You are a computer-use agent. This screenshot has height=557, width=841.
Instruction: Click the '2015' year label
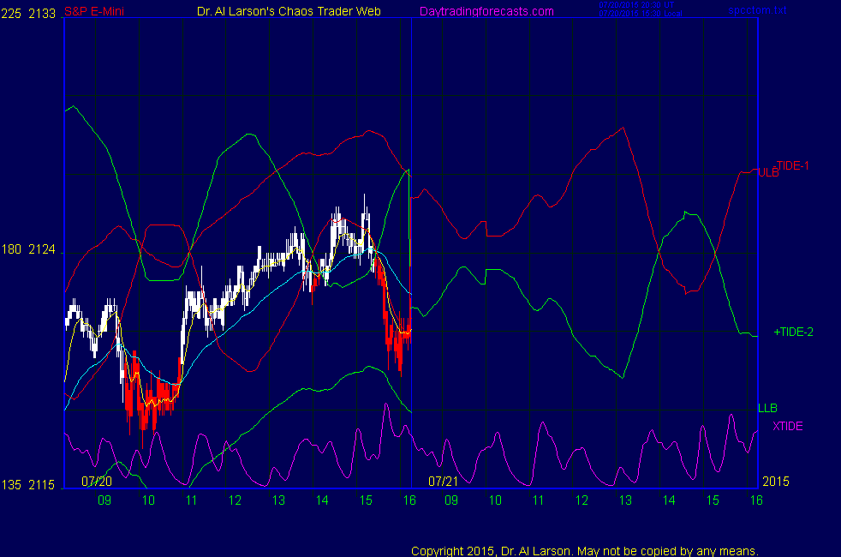point(776,482)
